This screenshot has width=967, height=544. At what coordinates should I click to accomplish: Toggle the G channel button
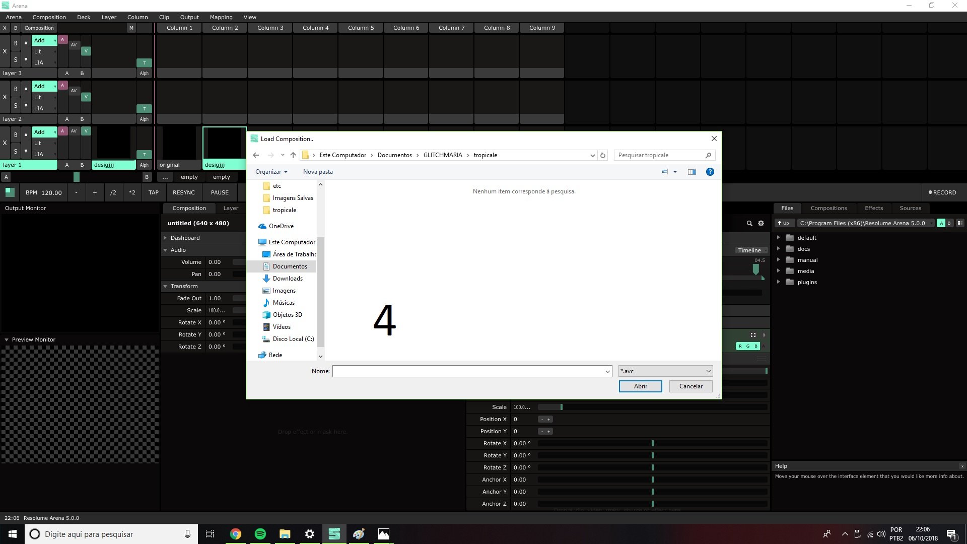point(748,346)
